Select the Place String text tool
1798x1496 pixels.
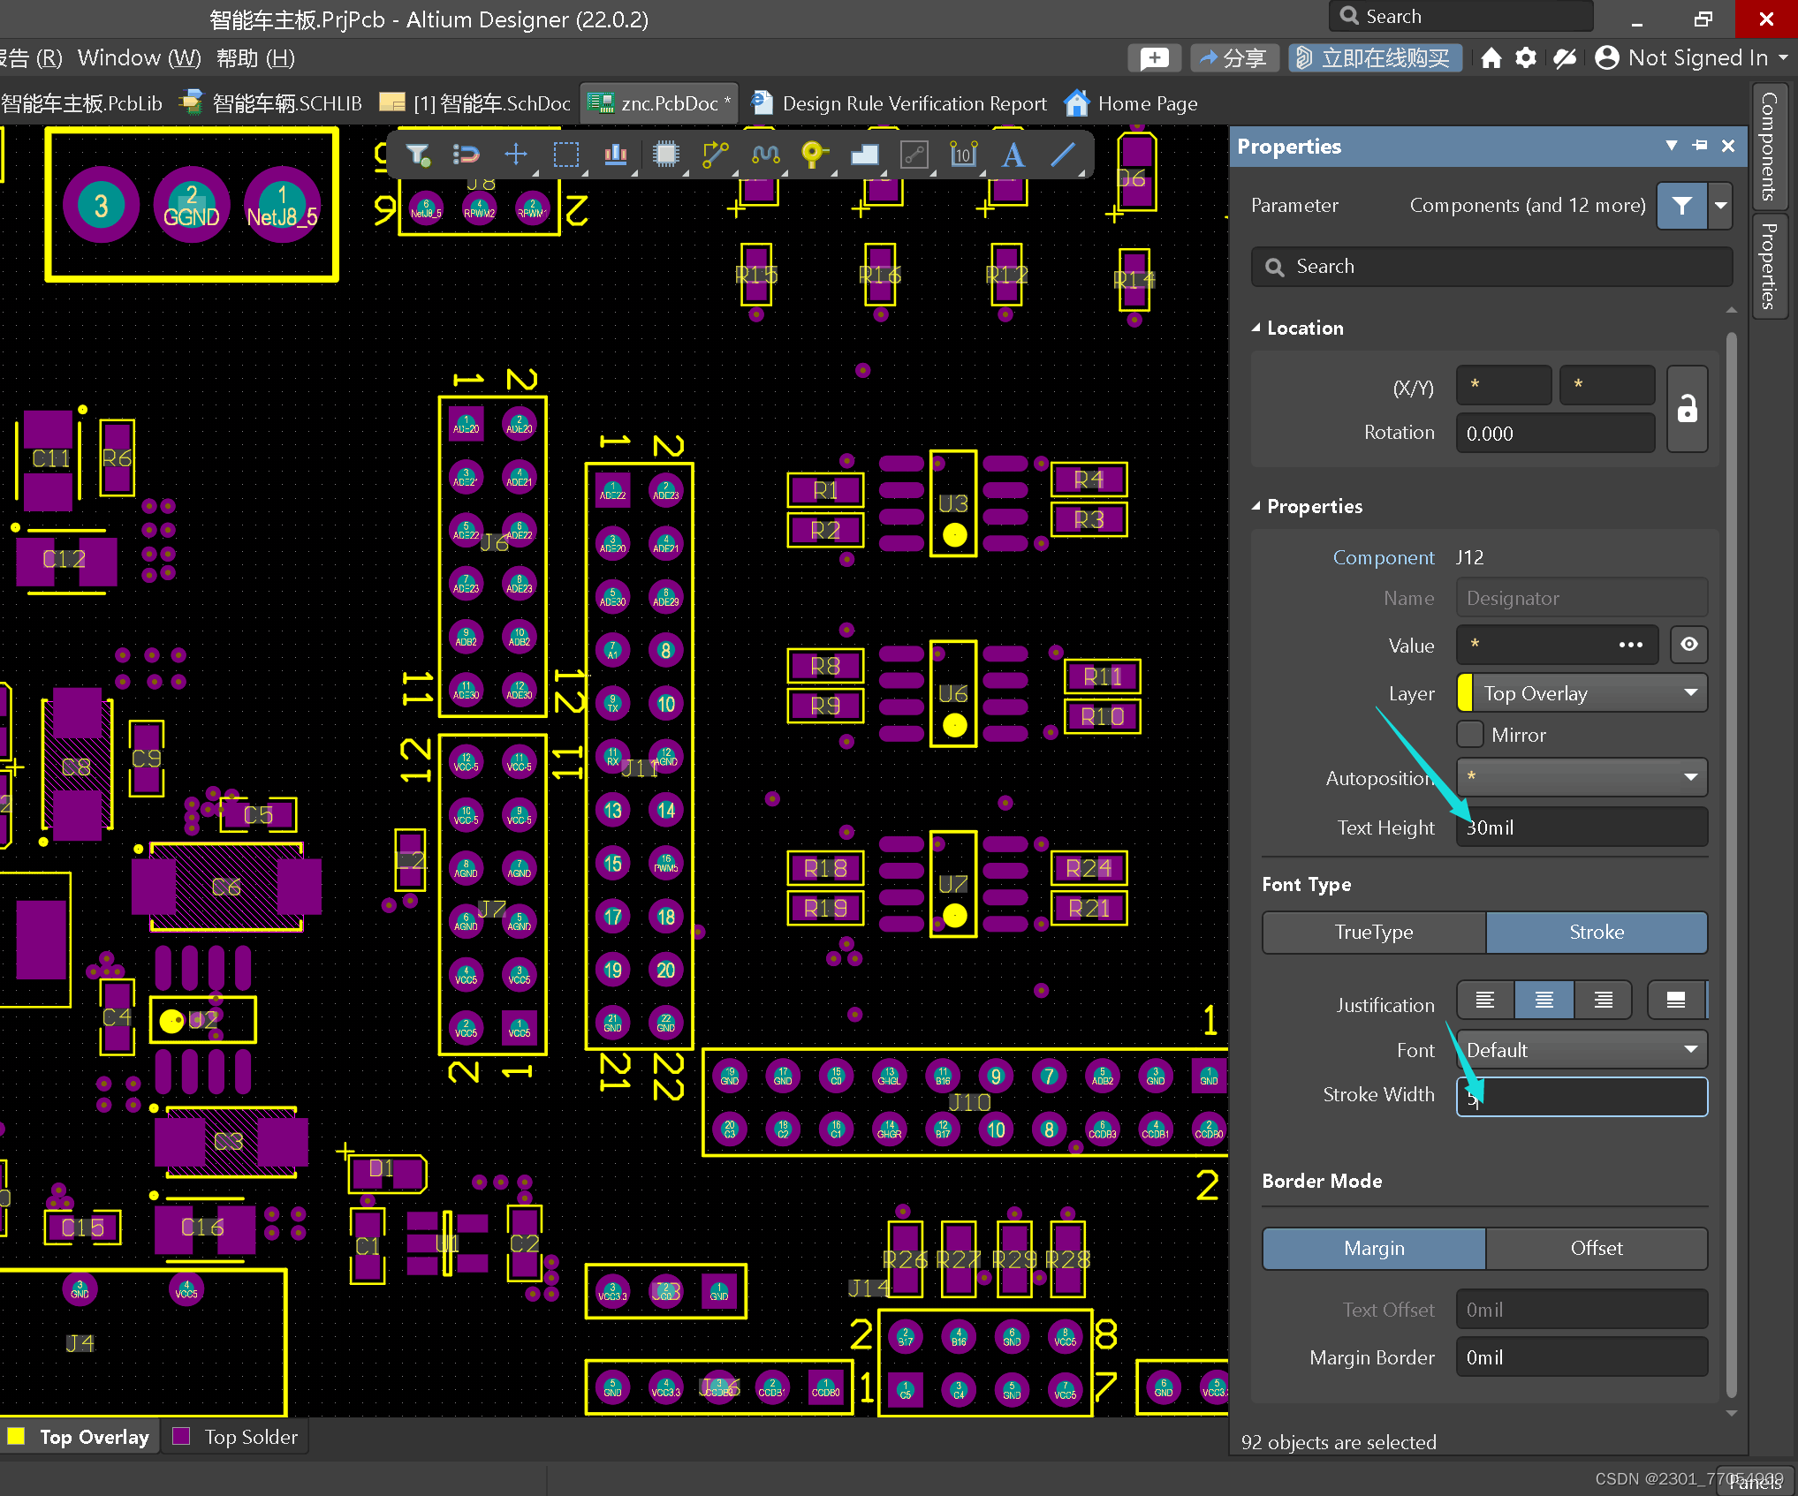point(1013,155)
